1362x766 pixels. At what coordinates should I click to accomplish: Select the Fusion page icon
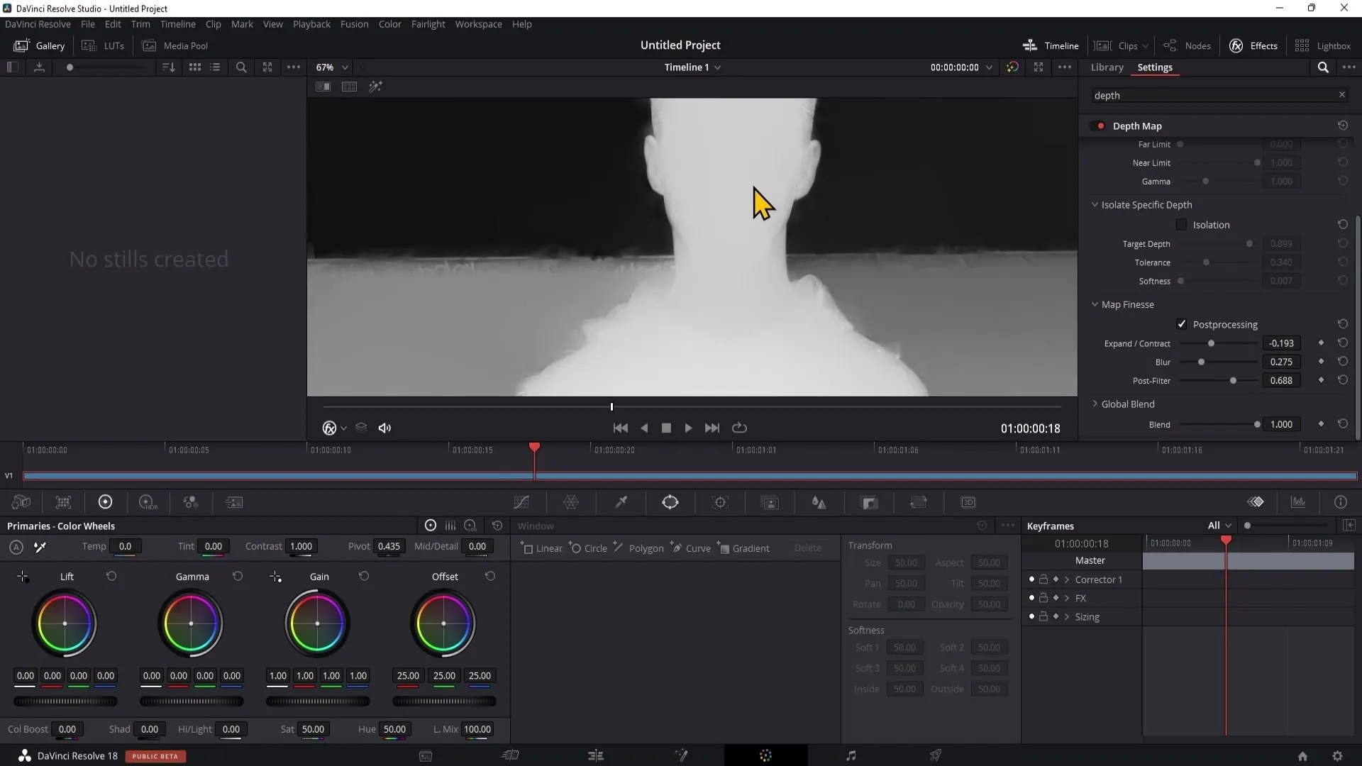pos(682,755)
